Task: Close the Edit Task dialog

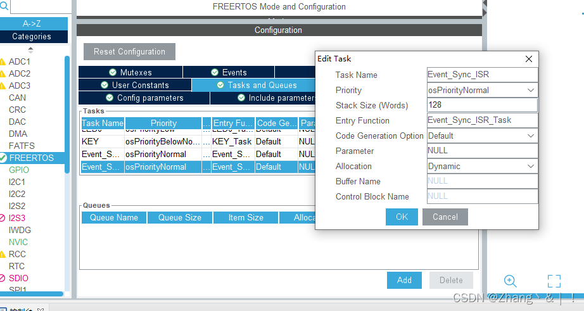Action: pyautogui.click(x=528, y=59)
